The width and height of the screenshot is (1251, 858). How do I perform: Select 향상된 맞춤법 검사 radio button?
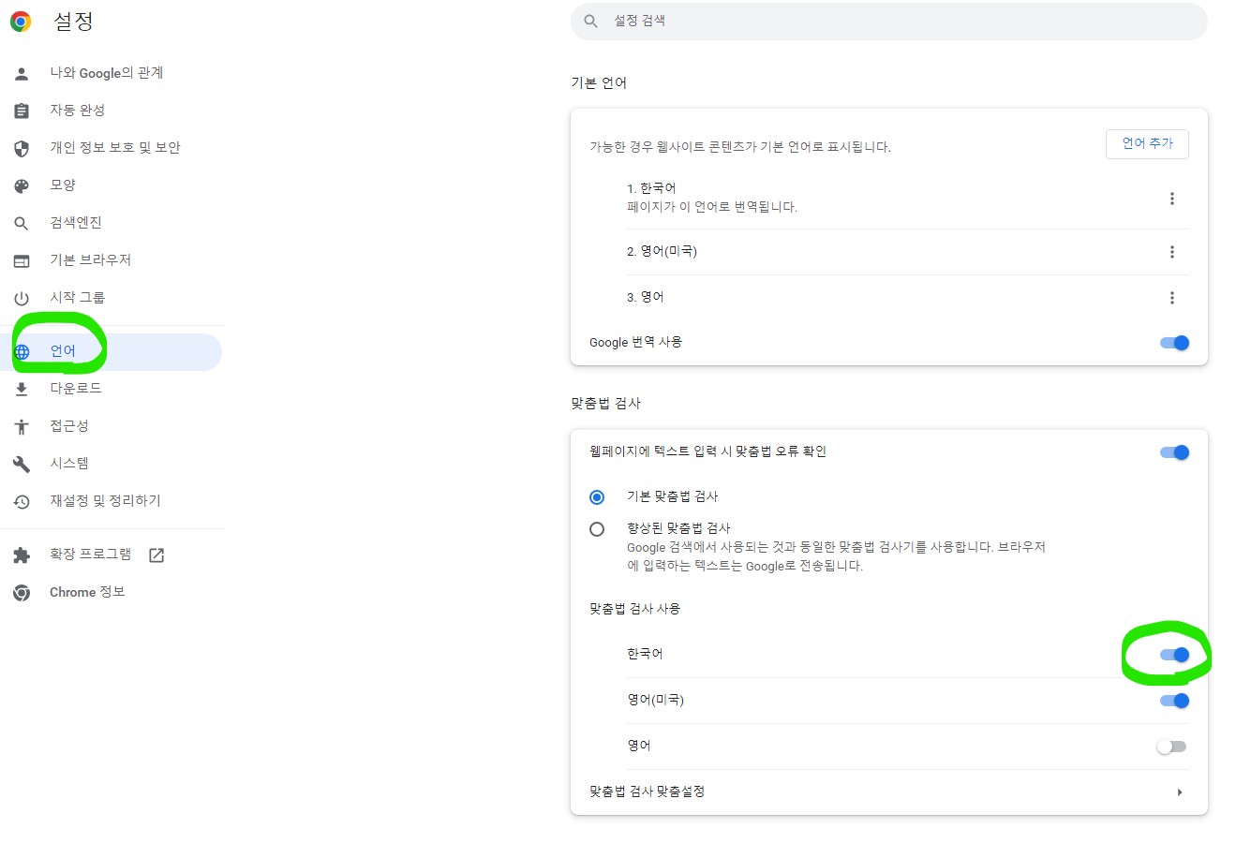pos(597,528)
